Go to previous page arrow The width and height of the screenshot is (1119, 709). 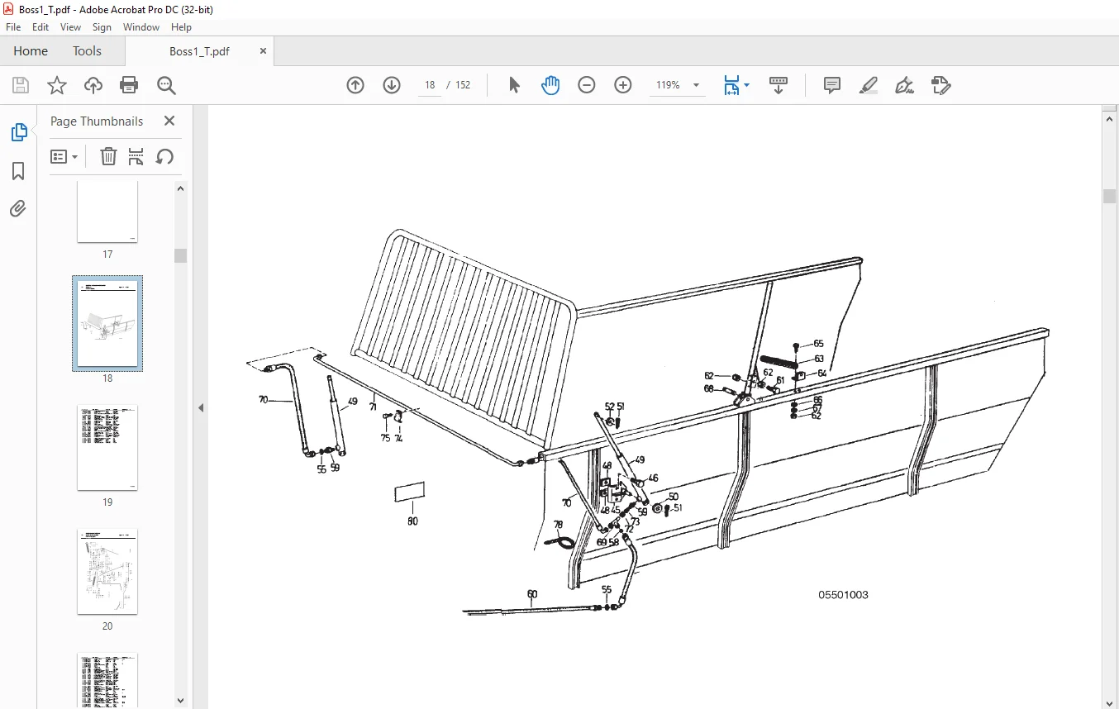(355, 85)
